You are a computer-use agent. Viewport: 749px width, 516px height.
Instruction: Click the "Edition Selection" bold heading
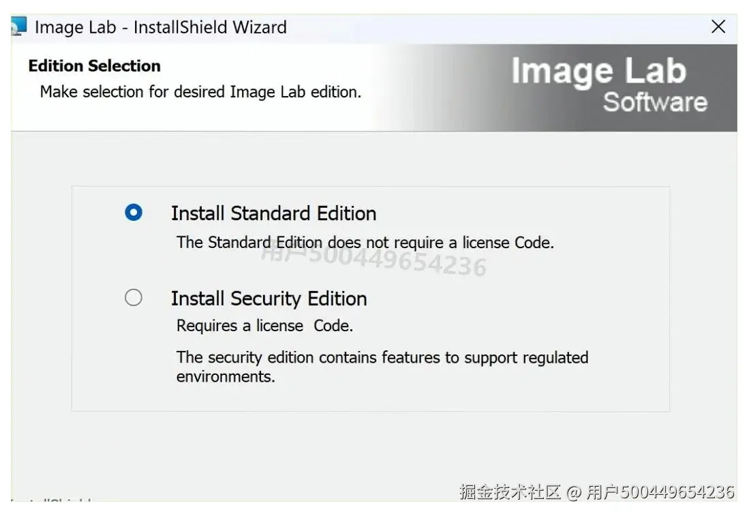coord(95,66)
